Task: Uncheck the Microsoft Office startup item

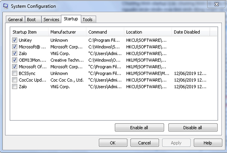Action: pyautogui.click(x=15, y=67)
